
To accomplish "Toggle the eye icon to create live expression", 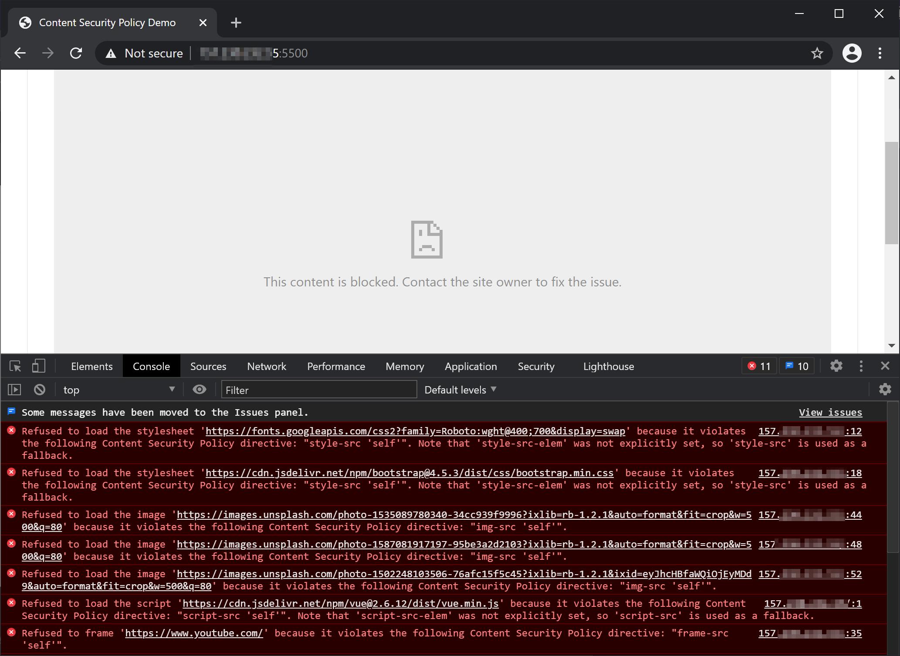I will [x=200, y=389].
